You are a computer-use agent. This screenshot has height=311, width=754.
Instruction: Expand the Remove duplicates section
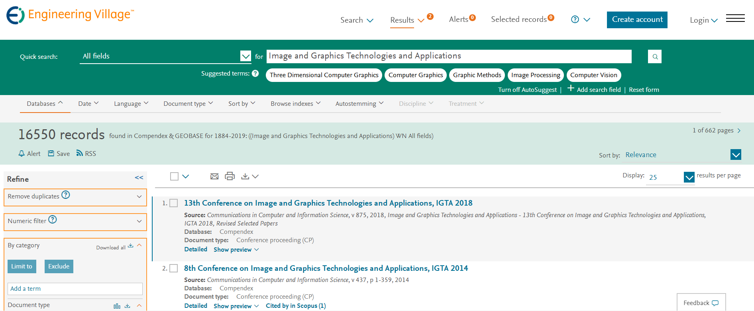[139, 196]
